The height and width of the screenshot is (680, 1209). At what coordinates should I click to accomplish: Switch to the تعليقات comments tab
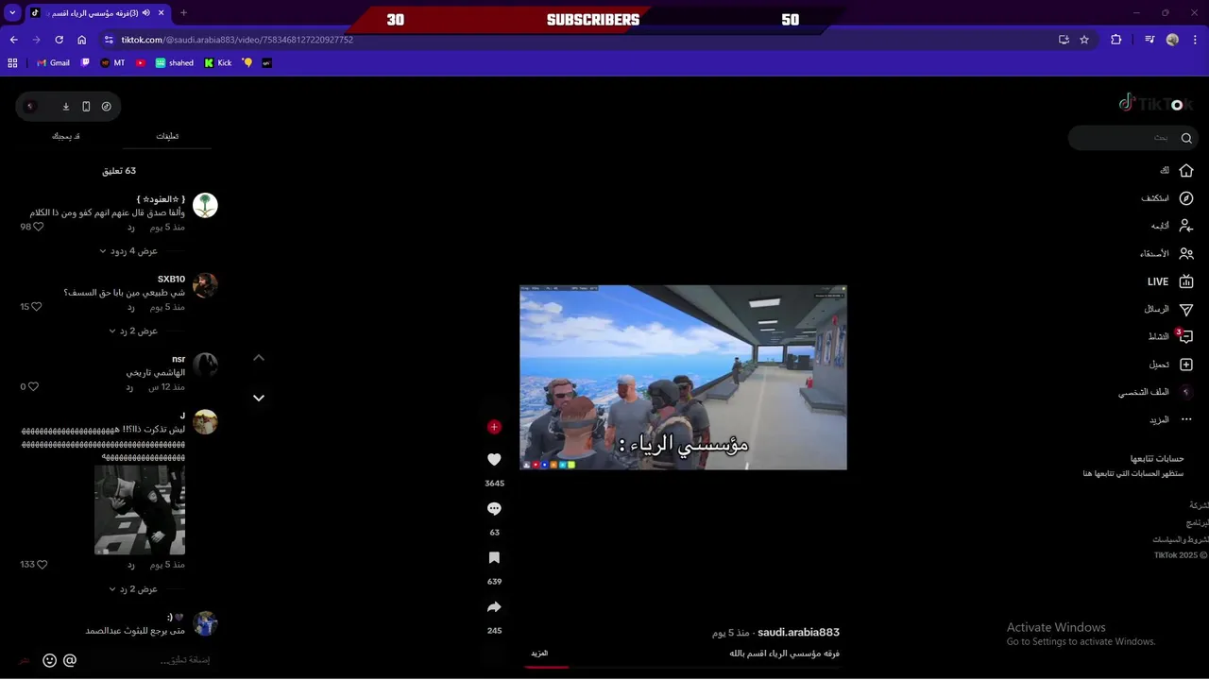pyautogui.click(x=167, y=137)
